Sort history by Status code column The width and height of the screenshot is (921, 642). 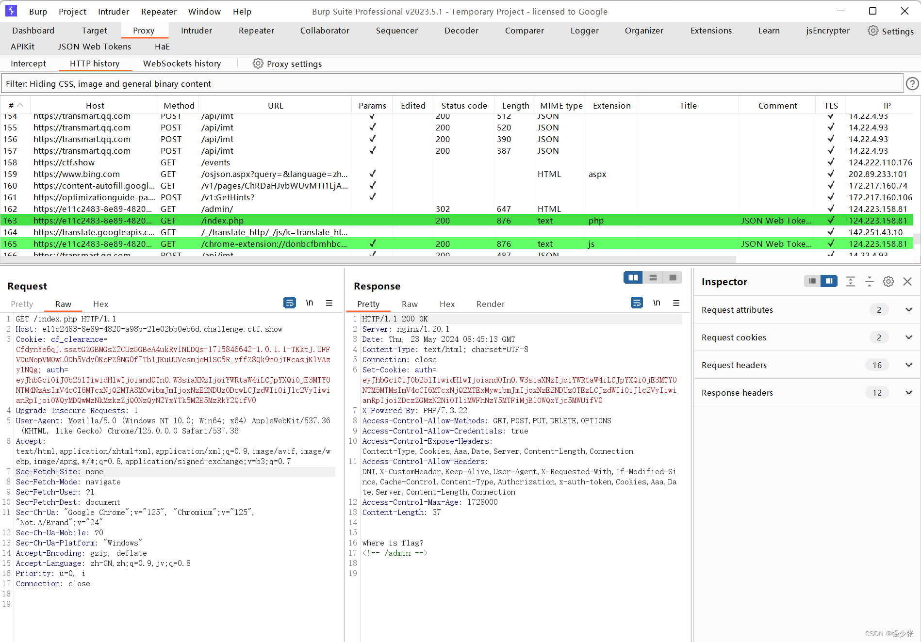(464, 106)
